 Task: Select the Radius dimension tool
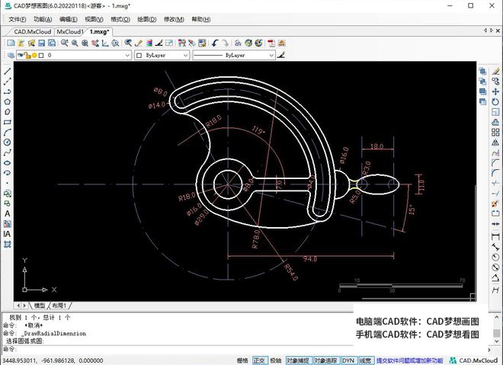(495, 258)
